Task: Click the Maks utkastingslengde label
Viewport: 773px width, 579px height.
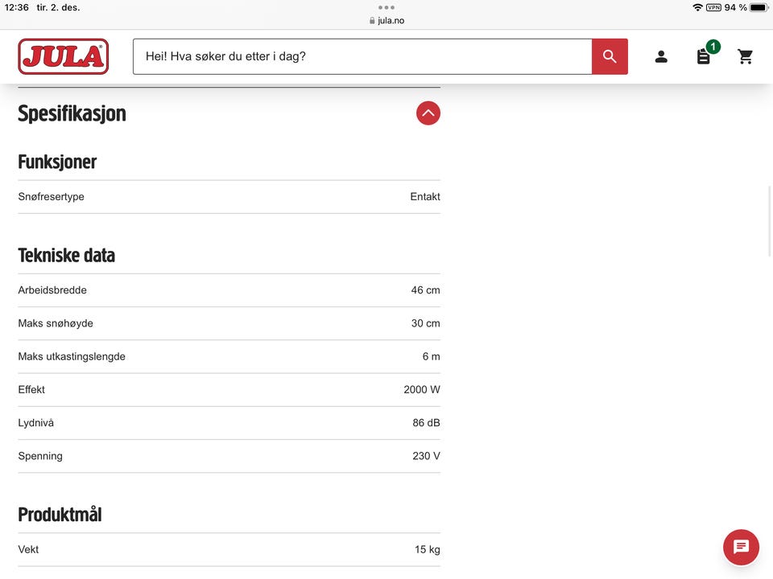Action: coord(72,356)
